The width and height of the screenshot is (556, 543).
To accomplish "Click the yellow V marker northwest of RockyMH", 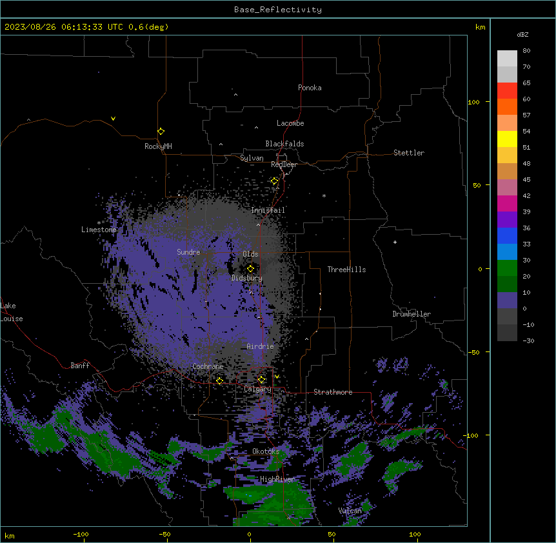I will point(113,119).
